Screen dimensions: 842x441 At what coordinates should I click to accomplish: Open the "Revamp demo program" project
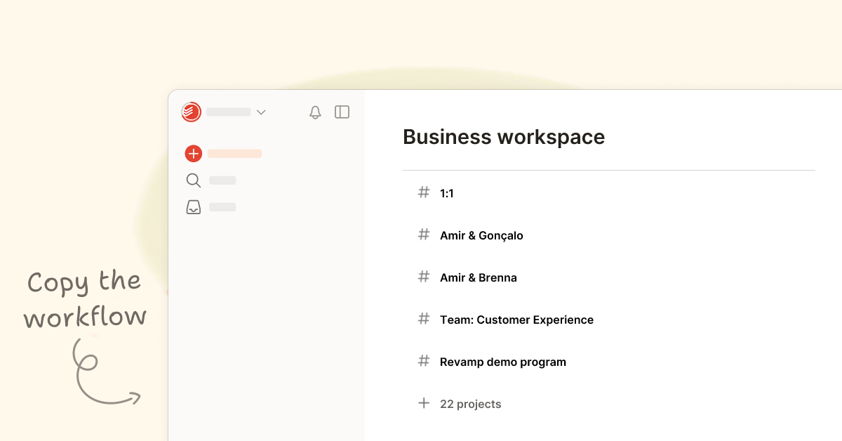pyautogui.click(x=502, y=362)
